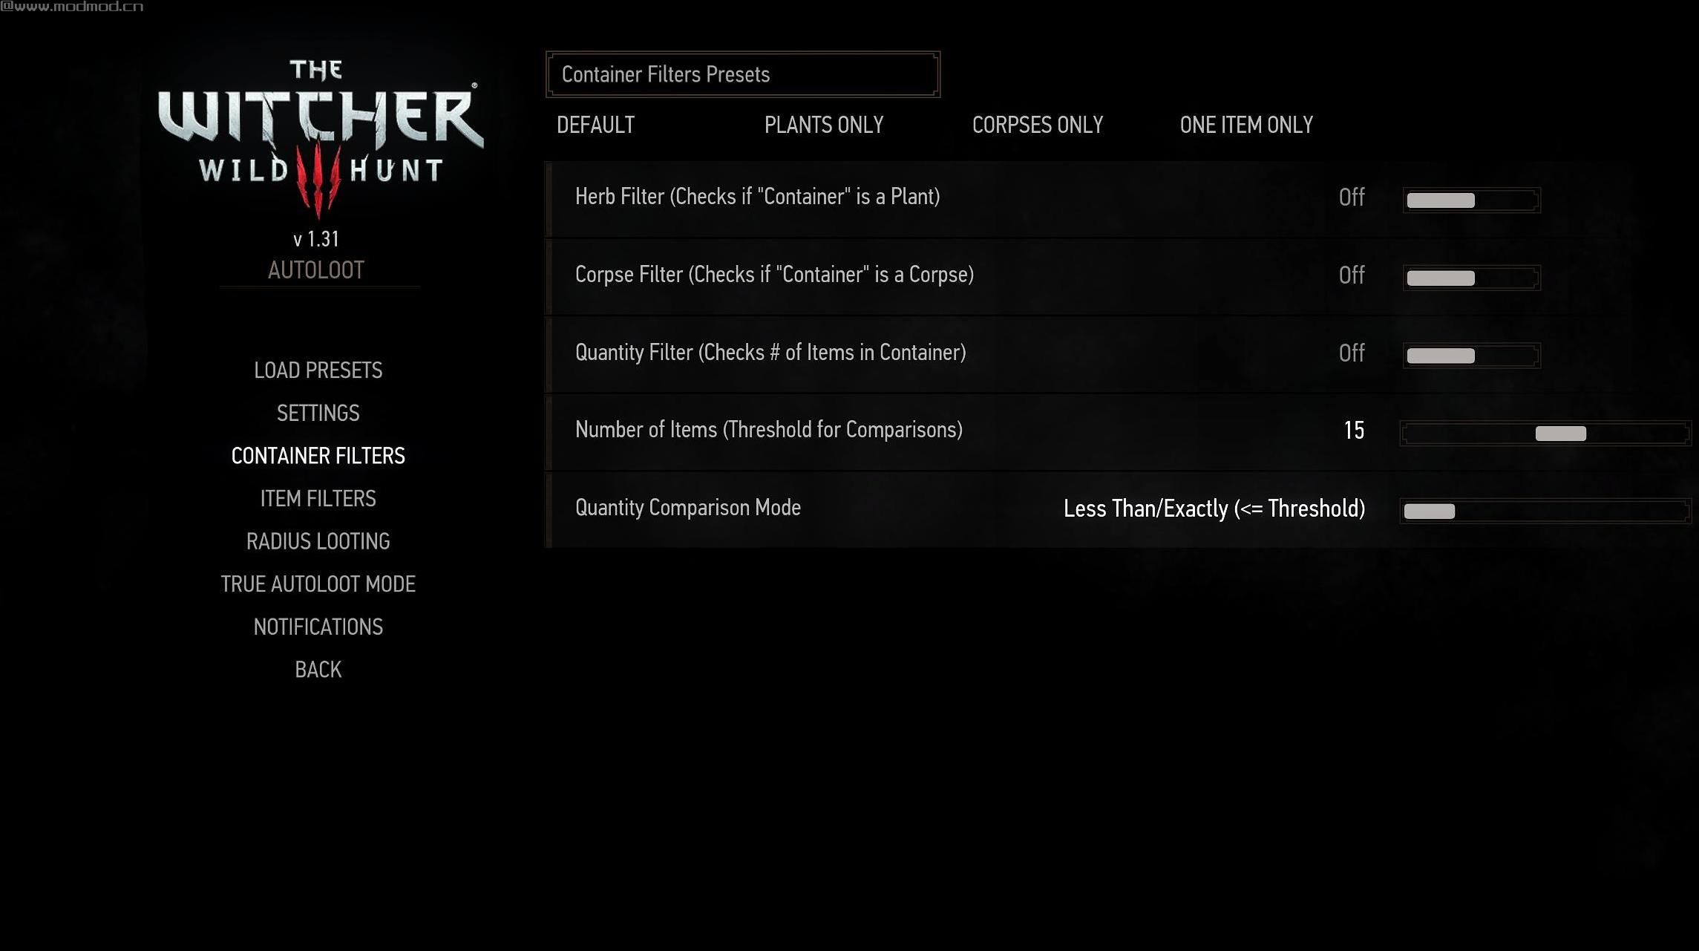1699x951 pixels.
Task: Select the PLANTS ONLY filter preset
Action: coord(822,125)
